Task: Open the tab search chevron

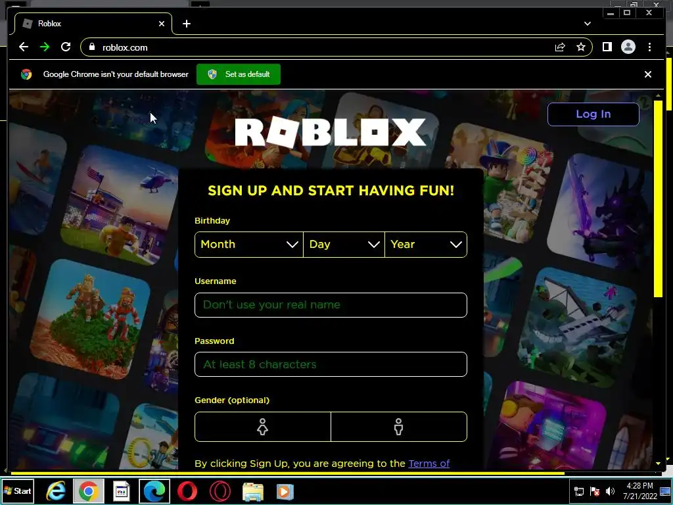Action: 588,24
